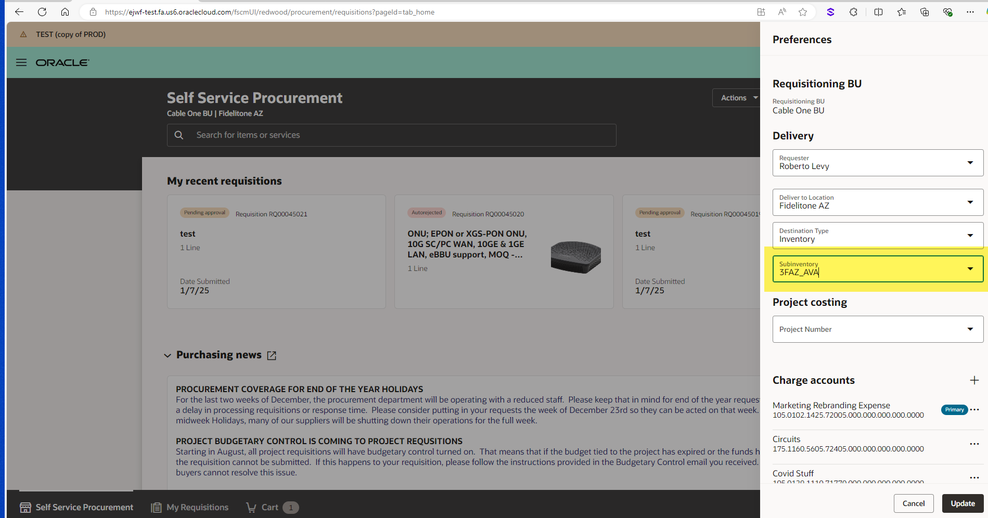Click the search magnifier icon
This screenshot has width=988, height=518.
point(179,135)
